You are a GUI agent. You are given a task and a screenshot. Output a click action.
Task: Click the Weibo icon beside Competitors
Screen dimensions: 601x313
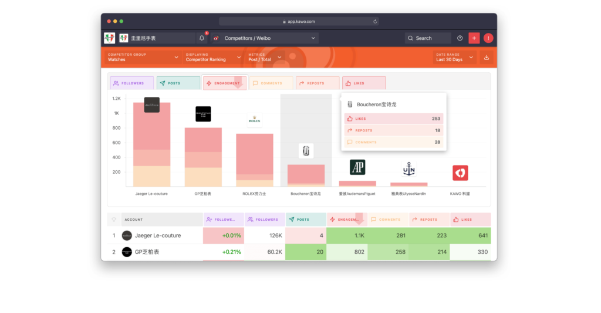click(x=216, y=38)
